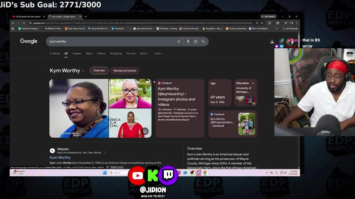
Task: Switch to Shopping results tab
Action: tap(116, 53)
